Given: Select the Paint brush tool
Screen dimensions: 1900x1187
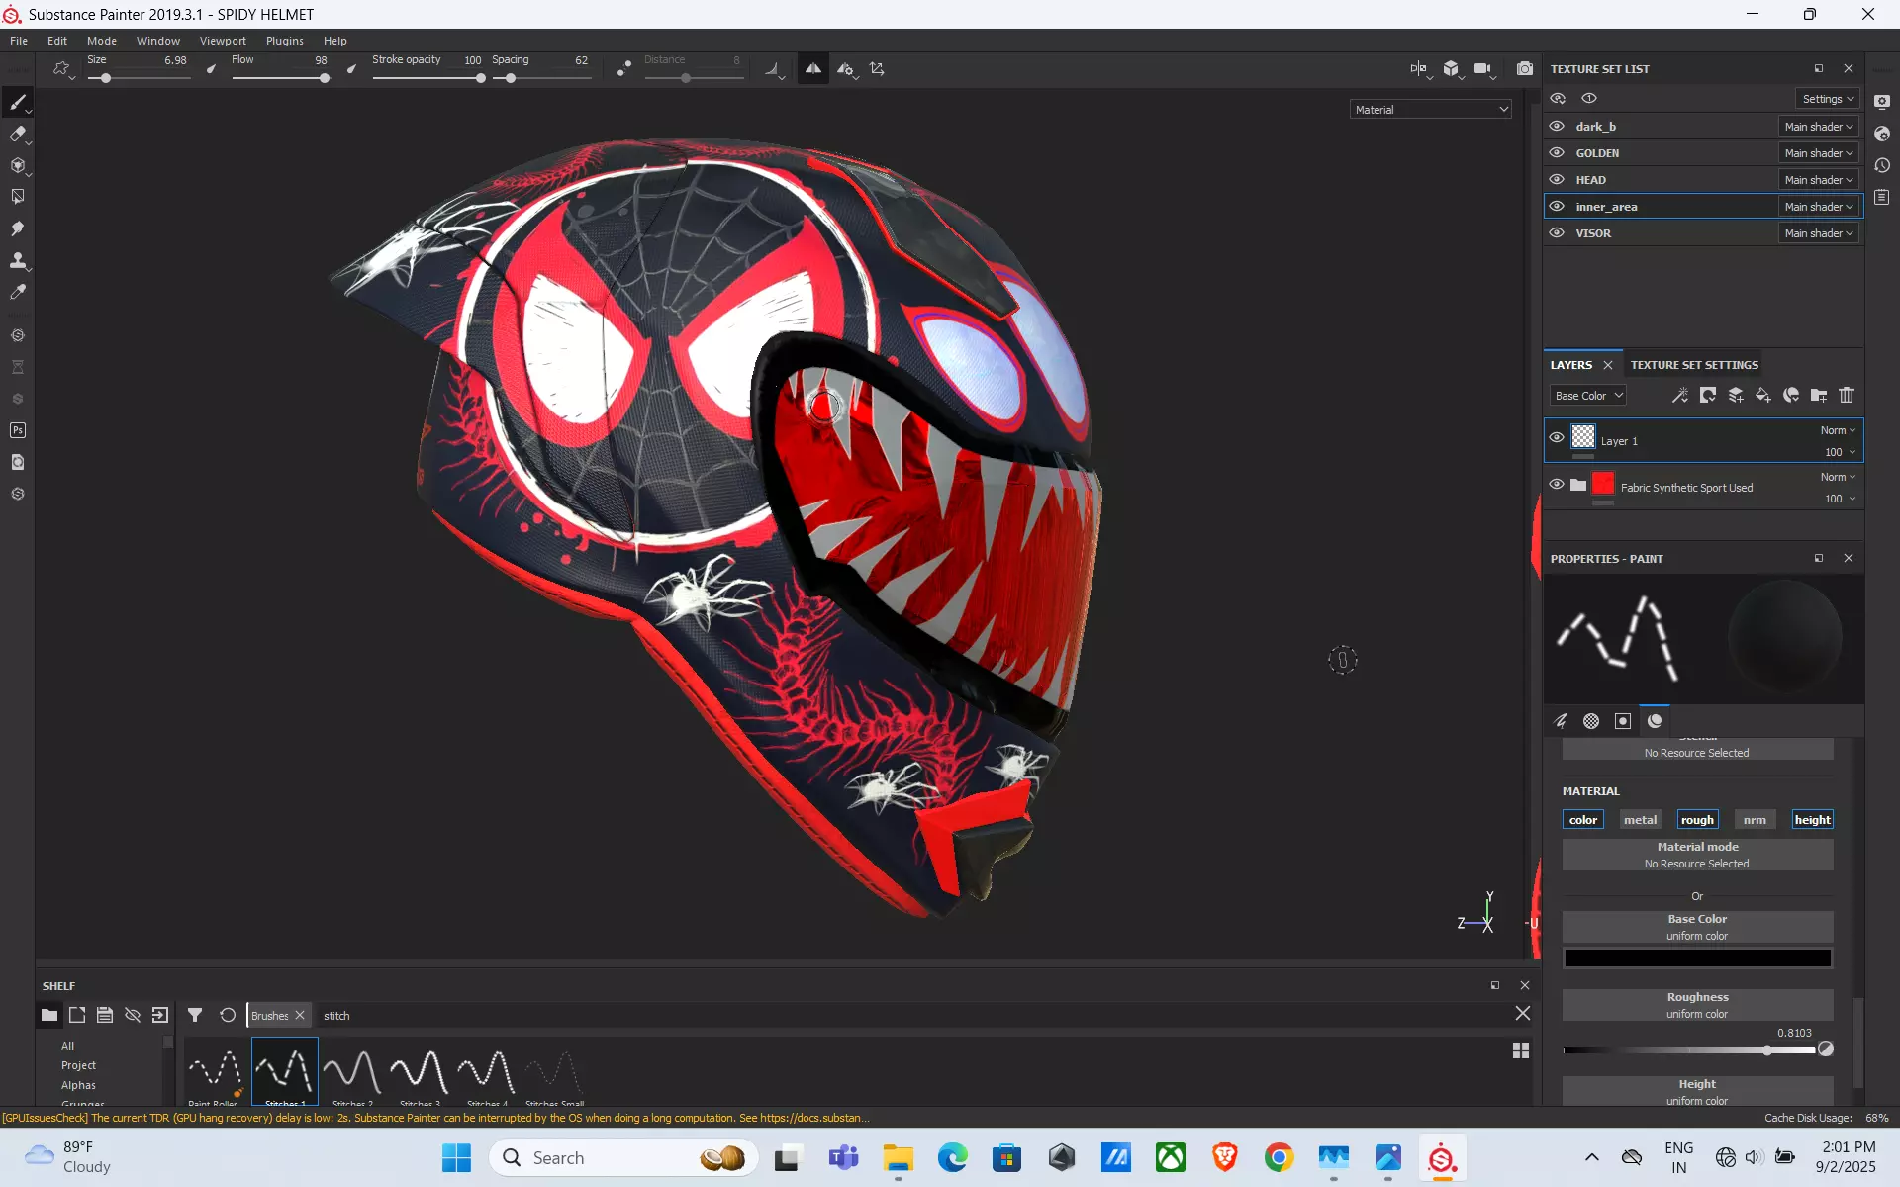Looking at the screenshot, I should click(x=18, y=103).
